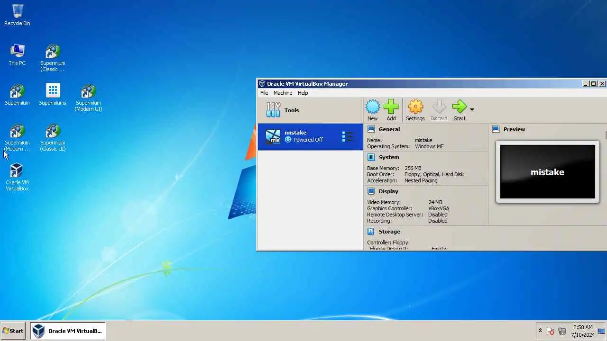This screenshot has width=607, height=341.
Task: Start the VM with green arrow
Action: click(460, 107)
